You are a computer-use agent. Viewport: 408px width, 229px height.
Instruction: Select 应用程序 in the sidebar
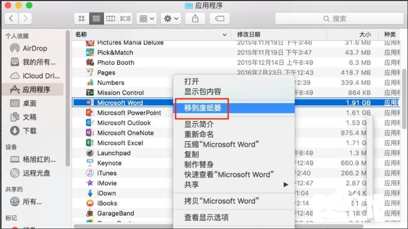coord(33,89)
